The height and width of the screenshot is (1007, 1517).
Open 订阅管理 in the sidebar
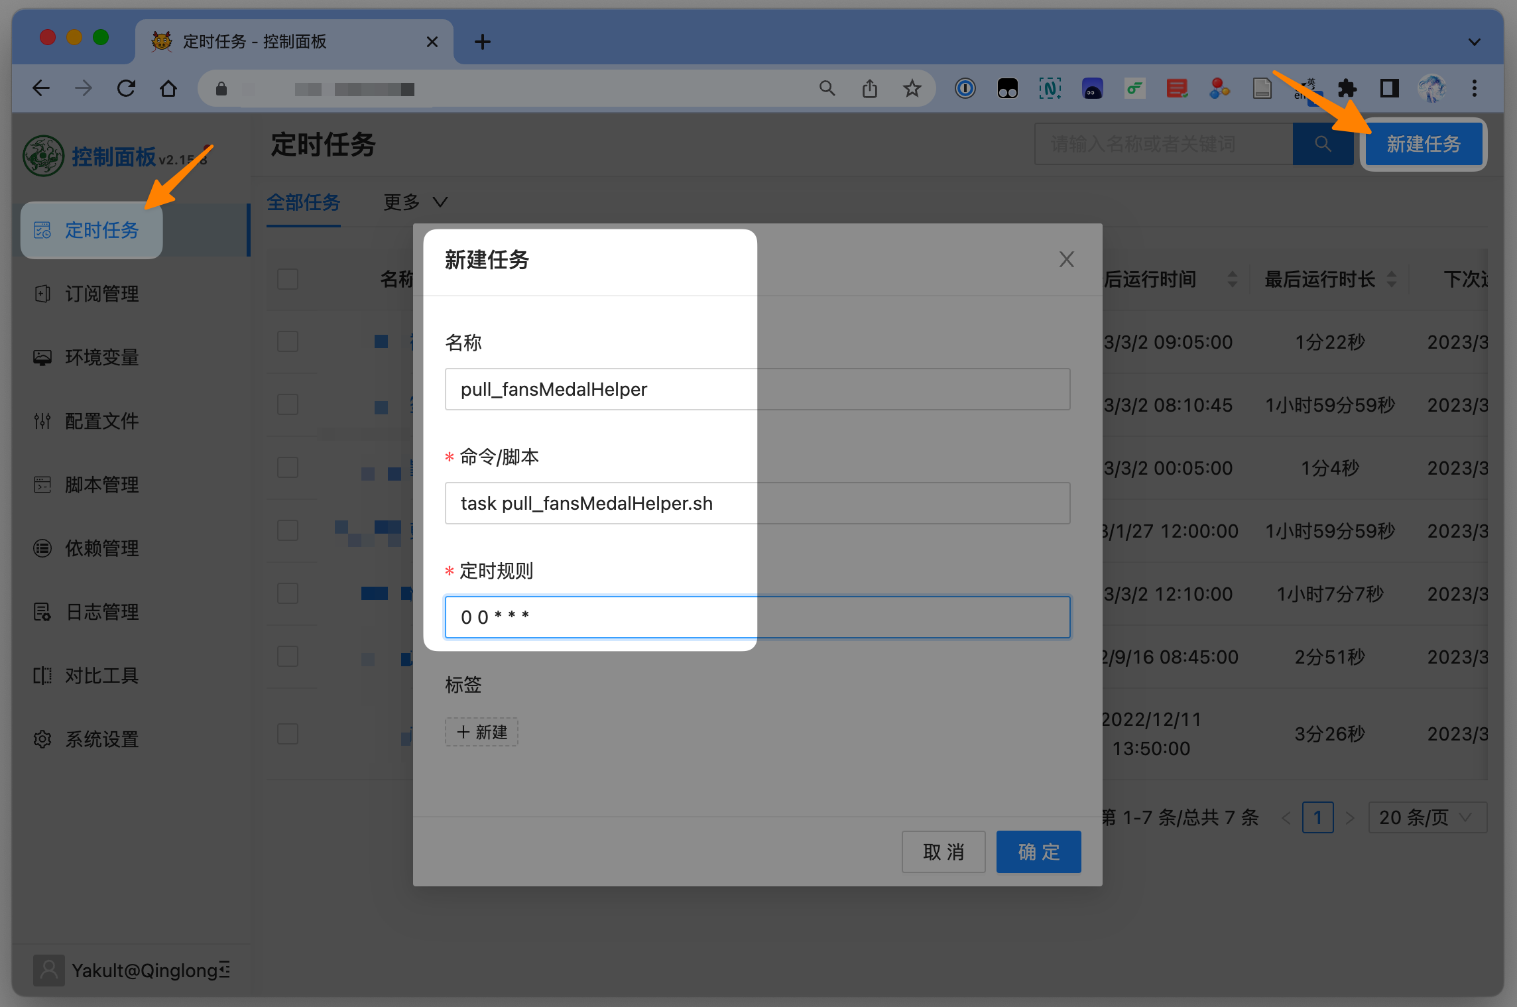point(101,294)
